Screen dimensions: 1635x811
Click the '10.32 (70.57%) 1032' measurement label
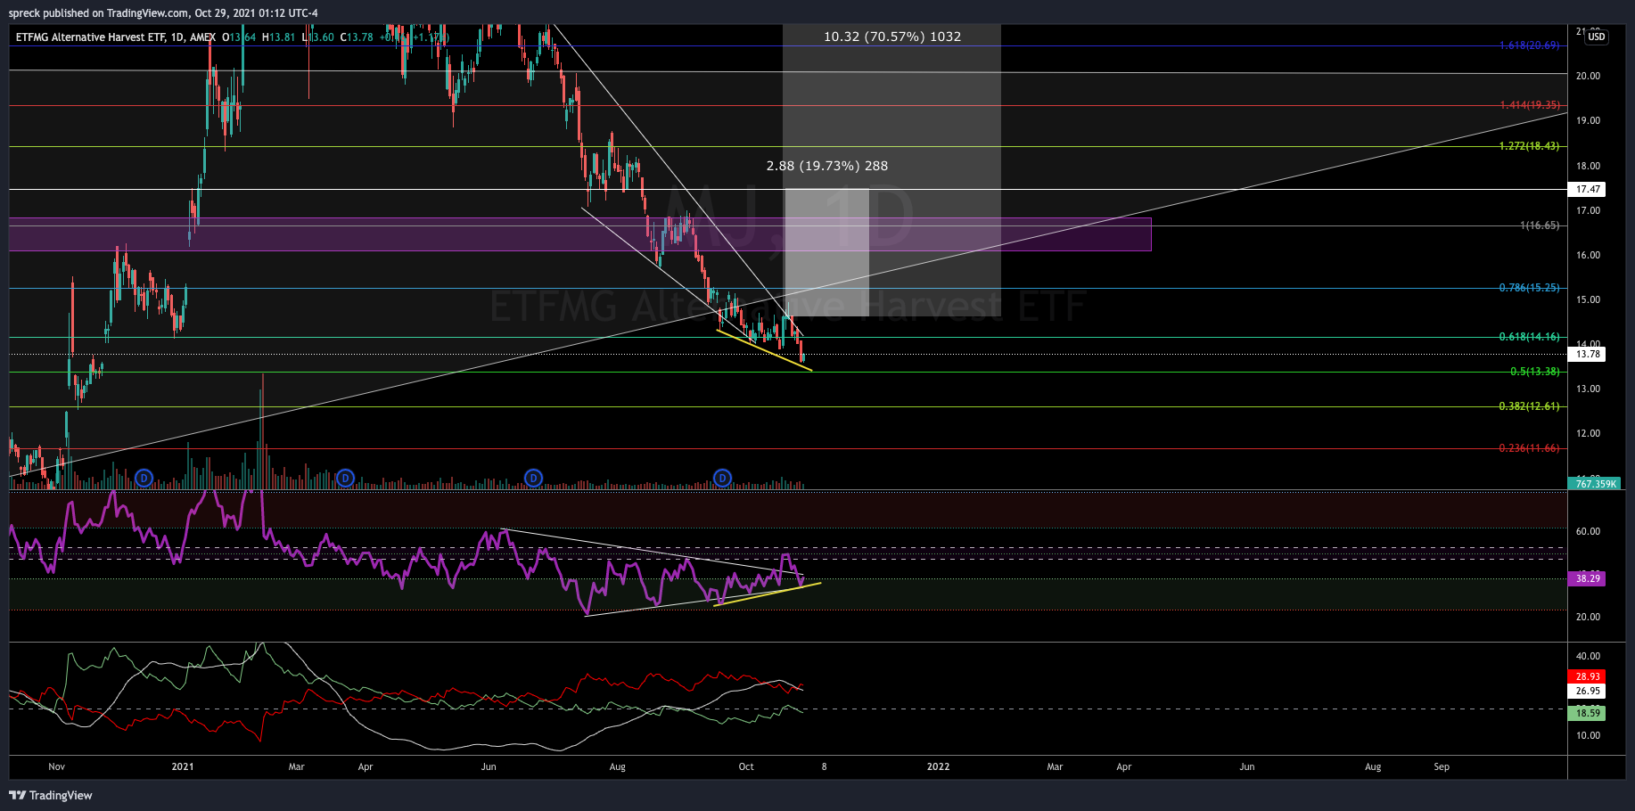pyautogui.click(x=892, y=37)
